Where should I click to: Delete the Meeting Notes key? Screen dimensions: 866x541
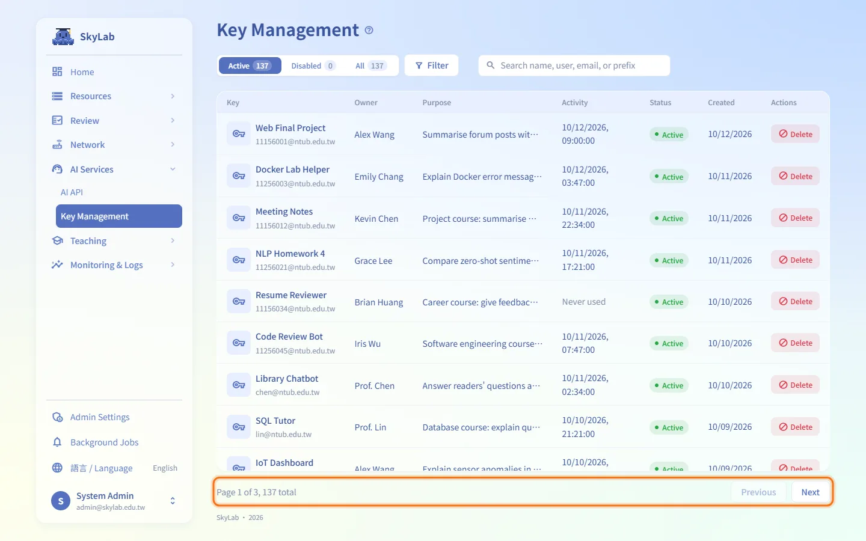795,218
